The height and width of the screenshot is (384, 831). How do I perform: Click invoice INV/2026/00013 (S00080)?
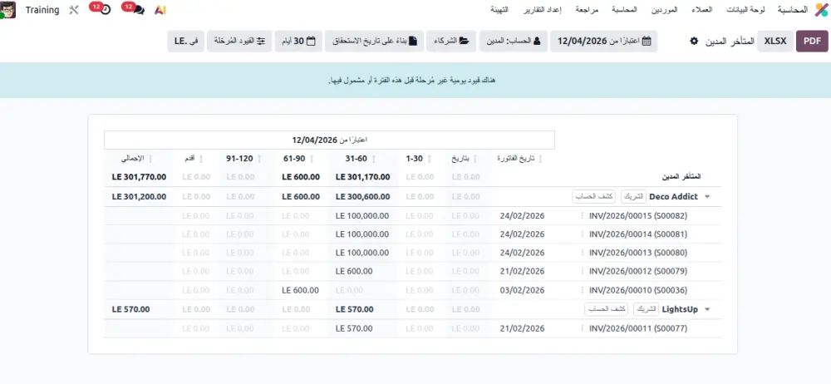pyautogui.click(x=638, y=253)
